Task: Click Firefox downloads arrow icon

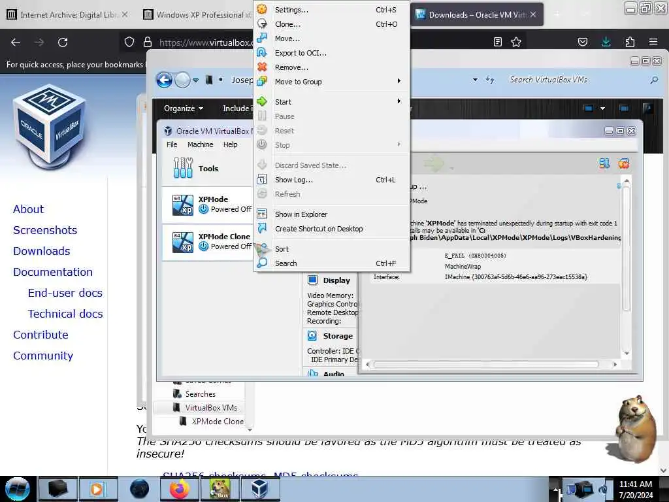Action: tap(606, 42)
